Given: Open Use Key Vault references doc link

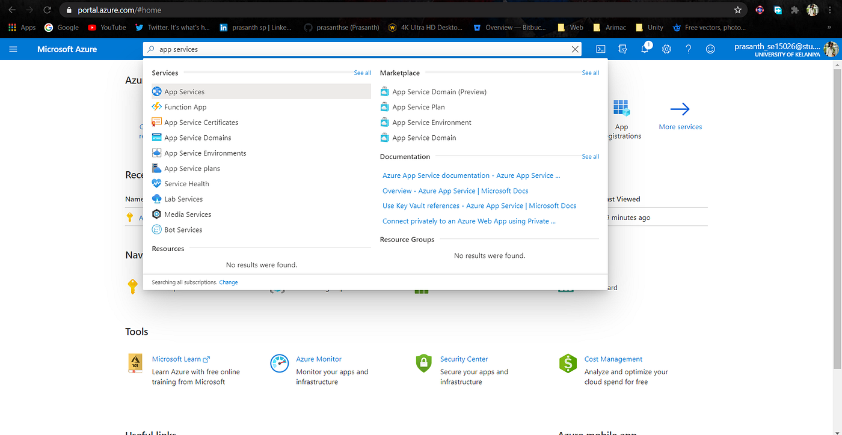Looking at the screenshot, I should pos(479,205).
